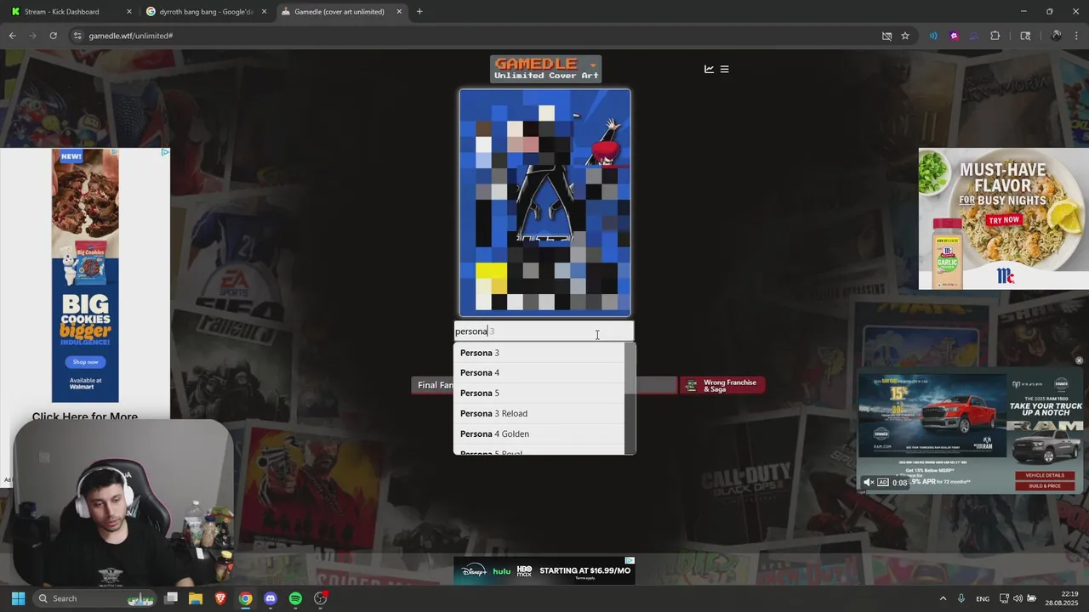
Task: Open the purple-pink extension icon
Action: 954,36
